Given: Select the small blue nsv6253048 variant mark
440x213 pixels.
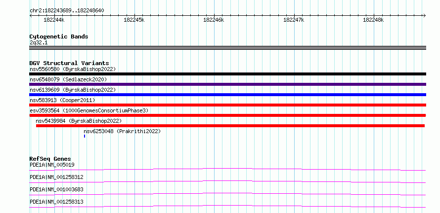Looking at the screenshot, I should click(x=85, y=136).
